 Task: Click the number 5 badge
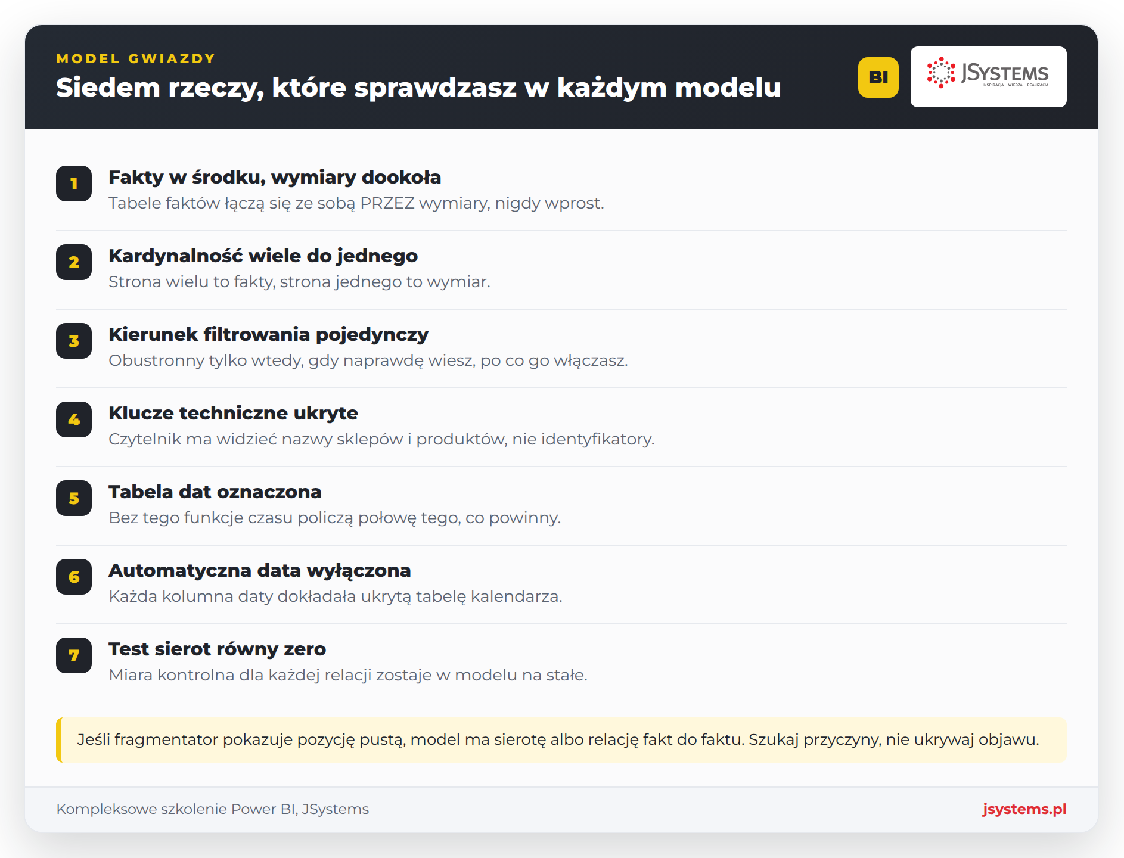click(74, 498)
